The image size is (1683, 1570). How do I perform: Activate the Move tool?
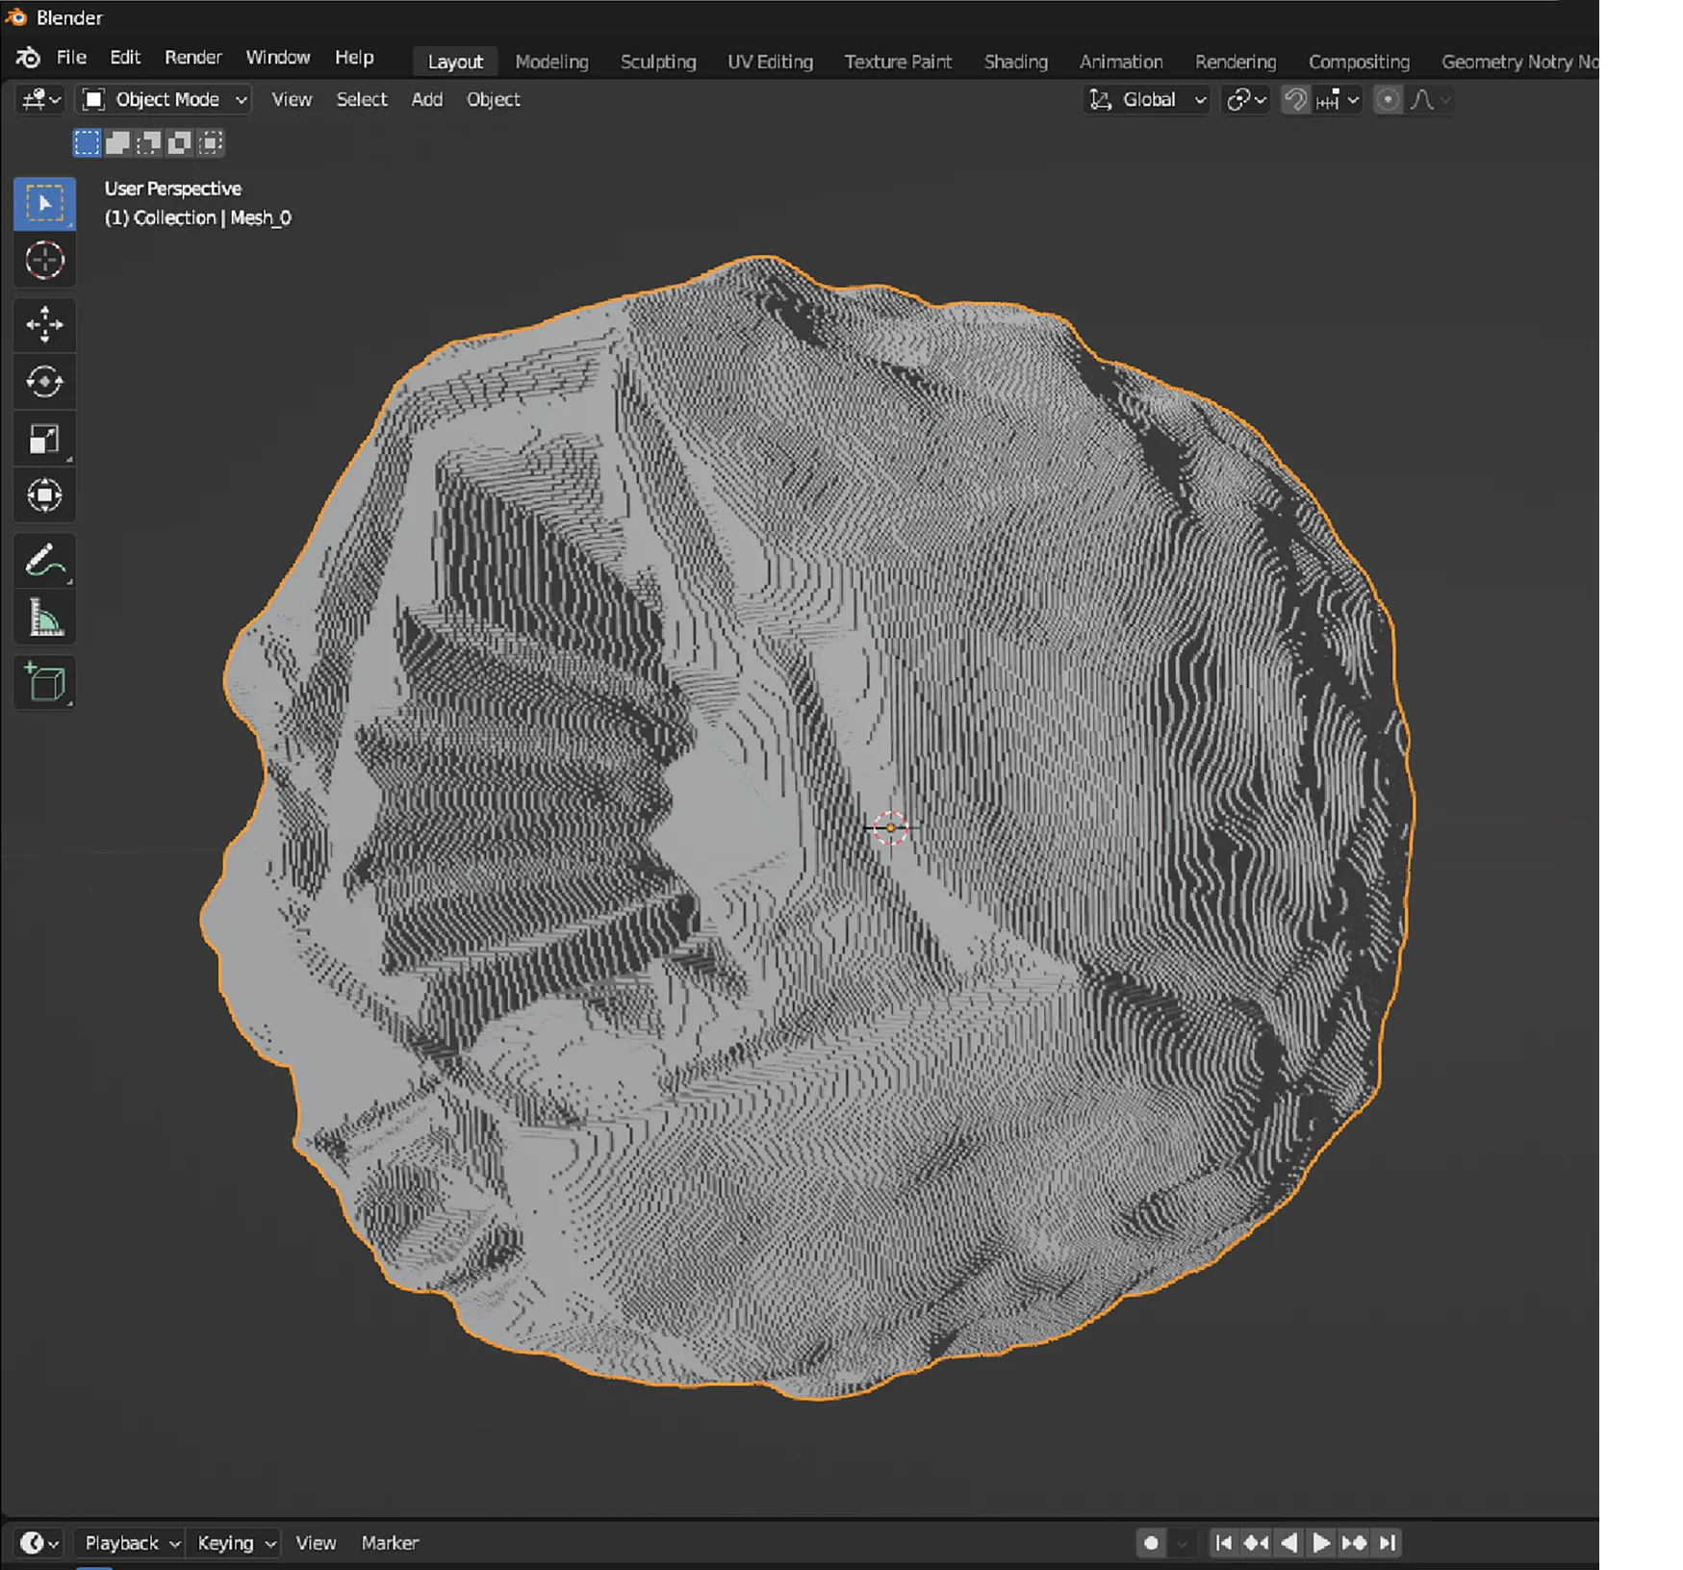[44, 324]
